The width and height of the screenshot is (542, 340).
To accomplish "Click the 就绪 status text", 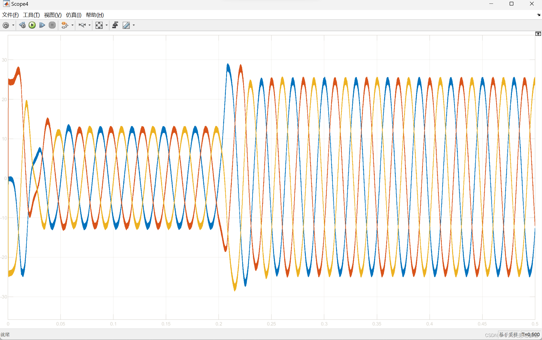I will click(x=5, y=335).
